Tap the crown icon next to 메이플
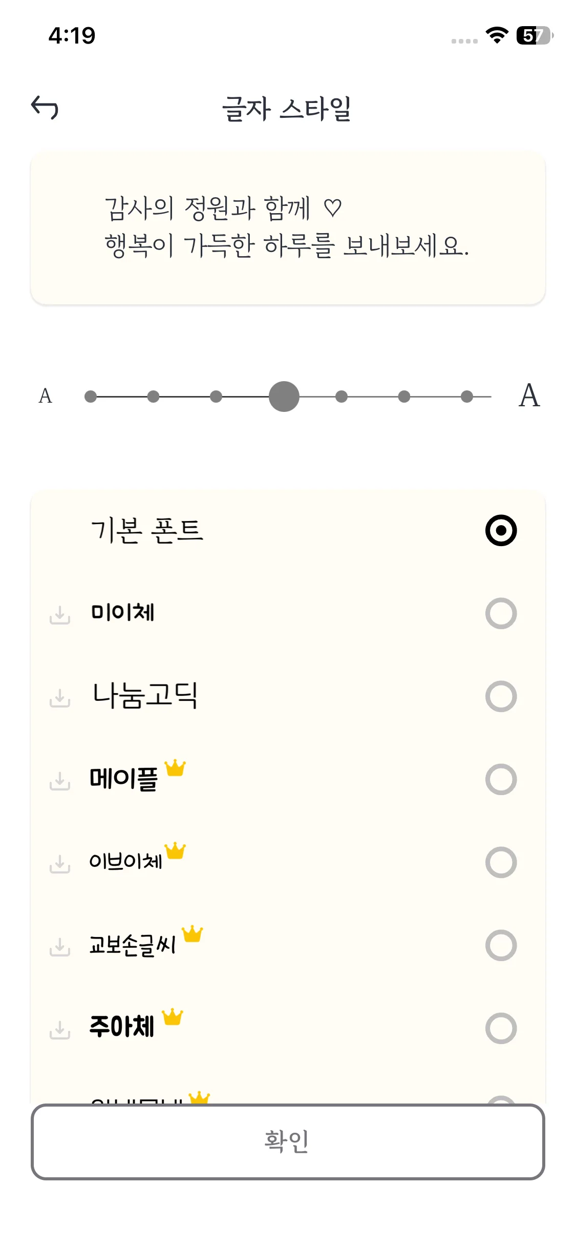Image resolution: width=576 pixels, height=1248 pixels. coord(175,768)
